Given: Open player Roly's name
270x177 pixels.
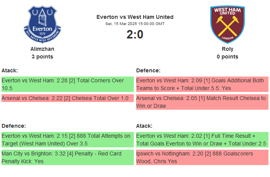Looking at the screenshot, I should click(x=227, y=49).
